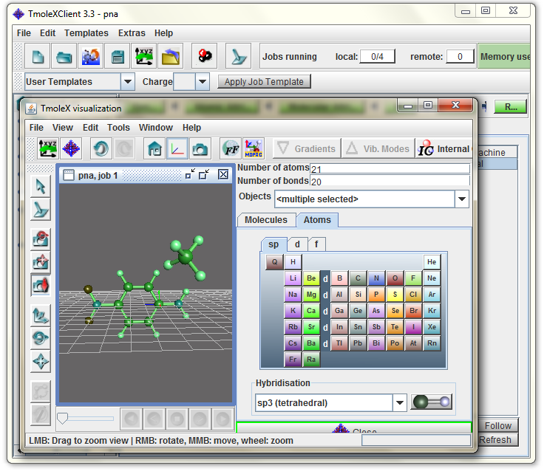This screenshot has width=547, height=474.
Task: Open the sp3 tetrahedral hybridisation dropdown
Action: tap(399, 402)
